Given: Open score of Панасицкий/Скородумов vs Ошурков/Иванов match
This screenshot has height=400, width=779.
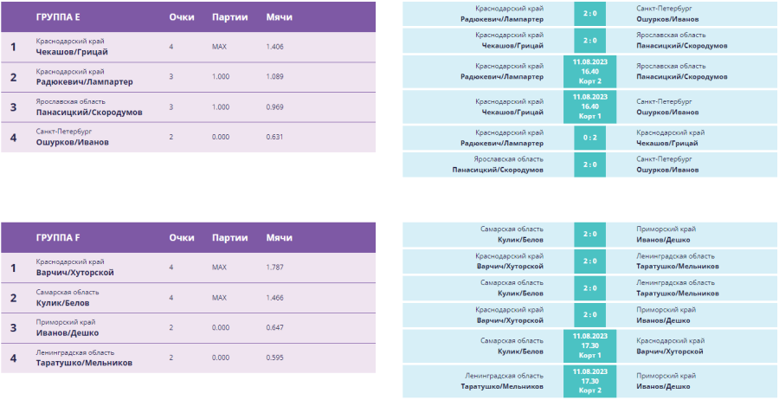Looking at the screenshot, I should click(590, 165).
